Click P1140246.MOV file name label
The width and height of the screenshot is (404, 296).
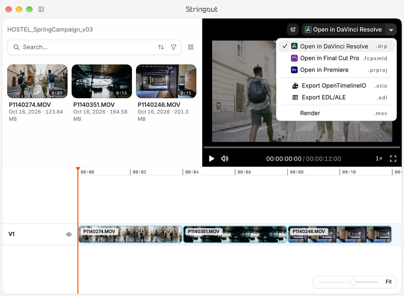tap(159, 105)
